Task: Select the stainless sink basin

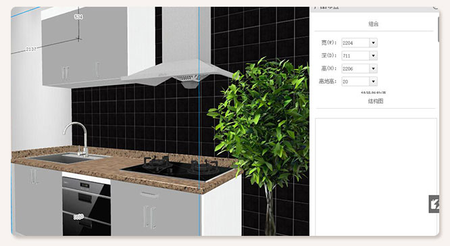Action: click(67, 158)
